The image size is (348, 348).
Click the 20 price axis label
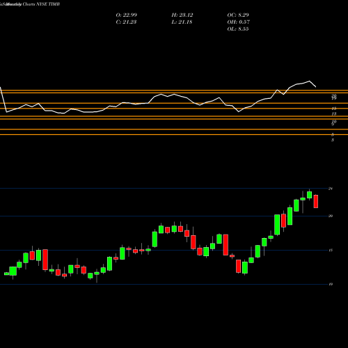[331, 216]
